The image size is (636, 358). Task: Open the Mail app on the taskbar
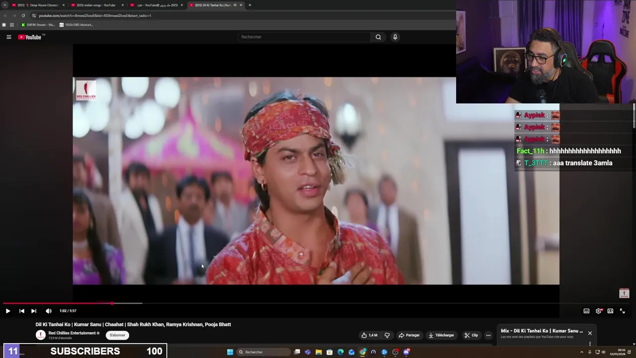click(351, 352)
